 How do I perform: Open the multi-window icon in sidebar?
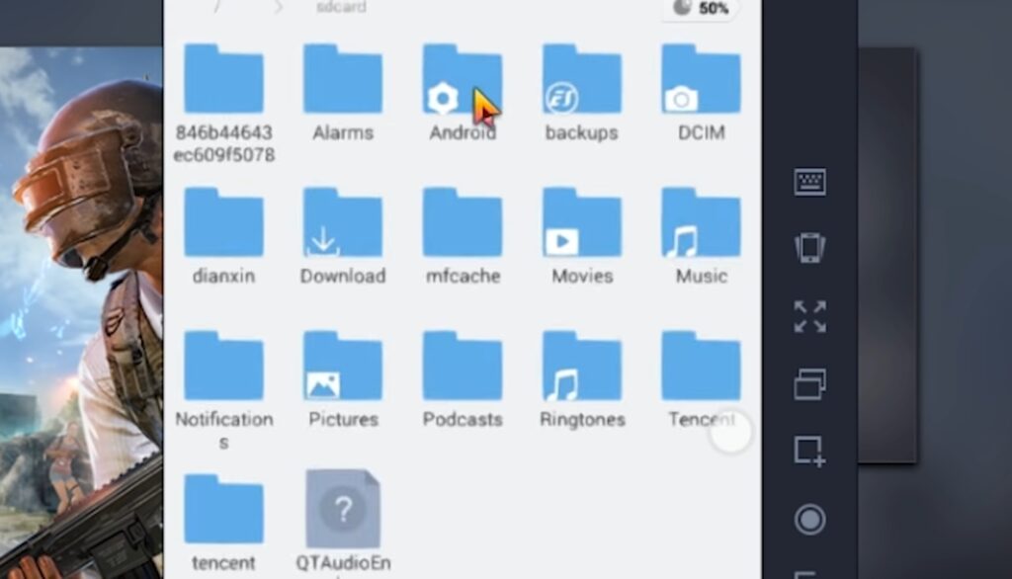pyautogui.click(x=809, y=383)
